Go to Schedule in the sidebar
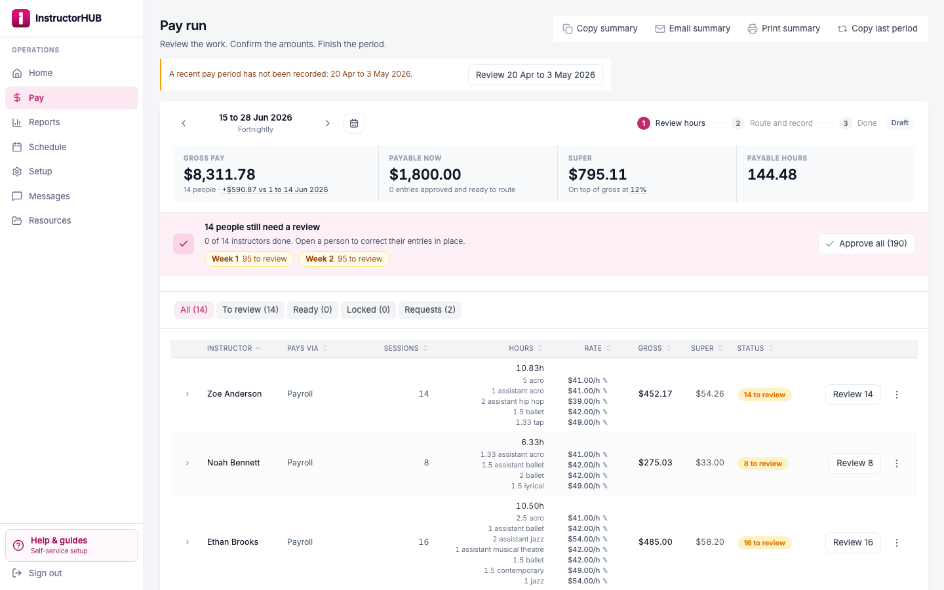Viewport: 944px width, 590px height. 71,147
